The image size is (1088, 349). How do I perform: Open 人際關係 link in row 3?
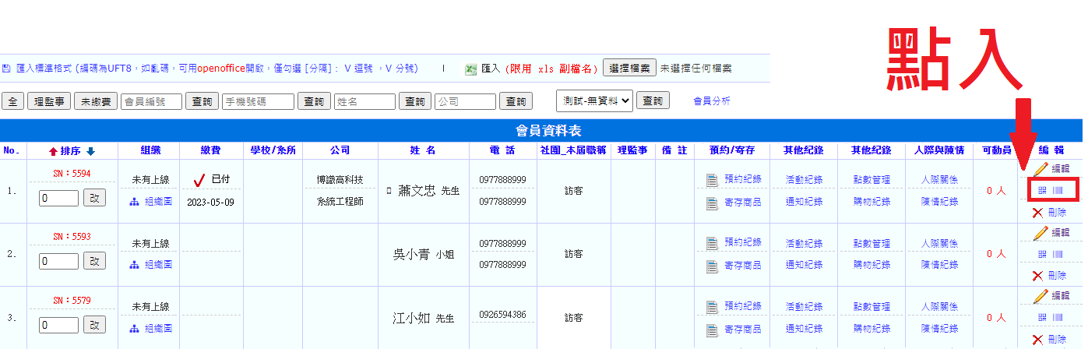(x=939, y=307)
